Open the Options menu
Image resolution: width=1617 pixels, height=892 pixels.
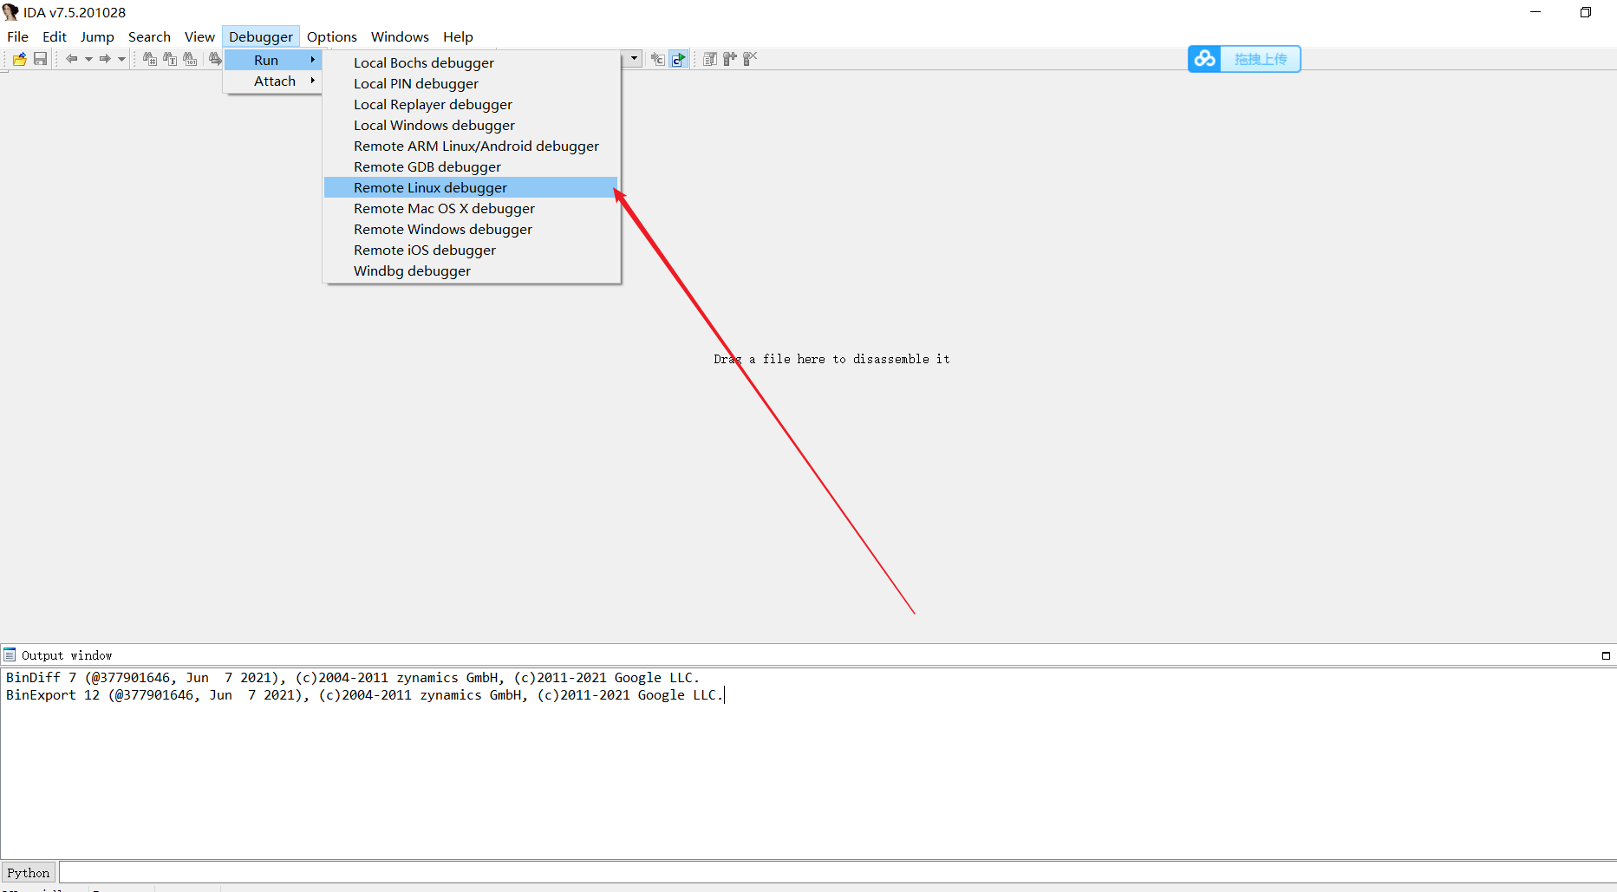tap(332, 36)
